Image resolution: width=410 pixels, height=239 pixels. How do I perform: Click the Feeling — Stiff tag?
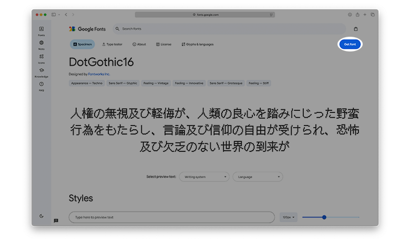(x=259, y=84)
